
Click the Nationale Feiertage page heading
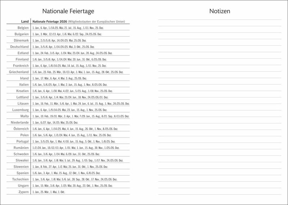pyautogui.click(x=68, y=12)
